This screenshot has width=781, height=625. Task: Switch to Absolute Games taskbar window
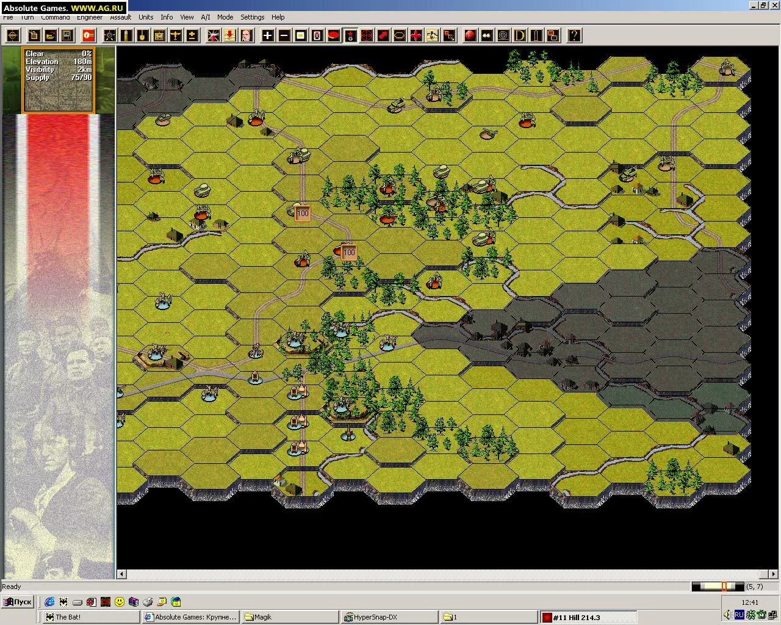(191, 617)
